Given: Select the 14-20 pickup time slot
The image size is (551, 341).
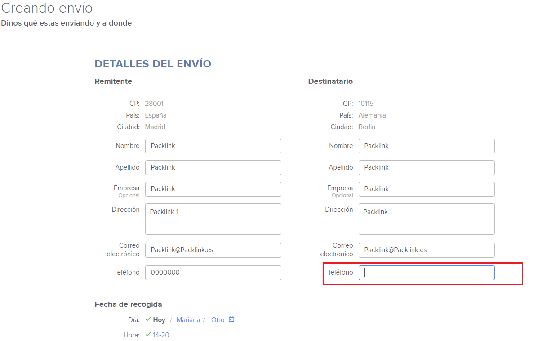Looking at the screenshot, I should [161, 335].
